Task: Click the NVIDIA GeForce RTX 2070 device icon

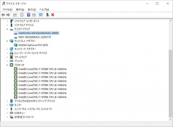Action: (x=16, y=45)
